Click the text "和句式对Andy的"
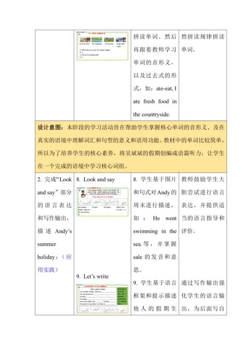This screenshot has width=247, height=349. [x=155, y=193]
